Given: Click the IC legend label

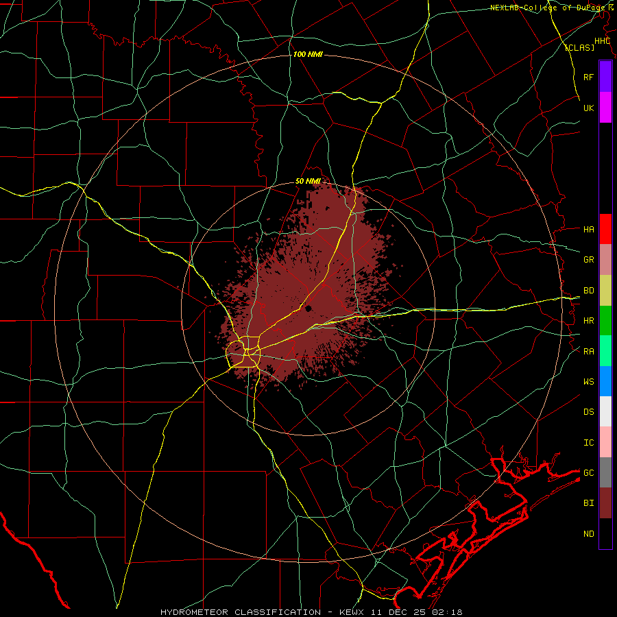Looking at the screenshot, I should tap(588, 443).
